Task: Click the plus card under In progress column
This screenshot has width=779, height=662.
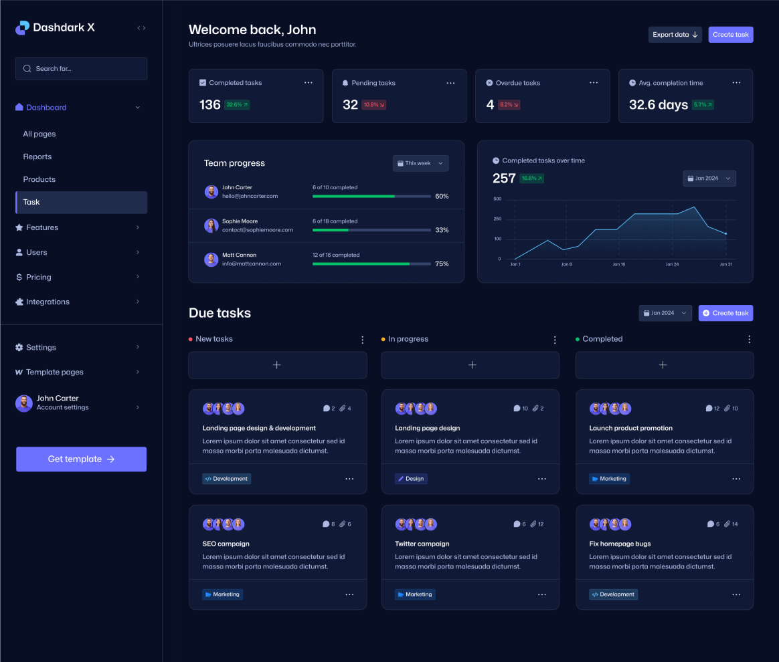Action: (470, 365)
